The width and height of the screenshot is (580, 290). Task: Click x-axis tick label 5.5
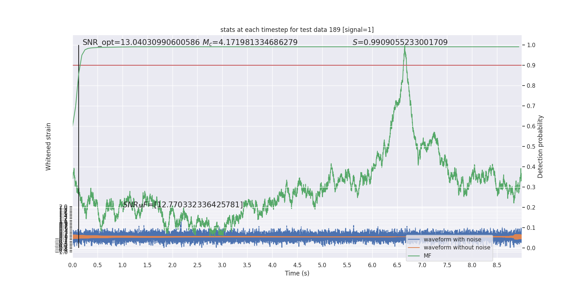[x=347, y=265]
